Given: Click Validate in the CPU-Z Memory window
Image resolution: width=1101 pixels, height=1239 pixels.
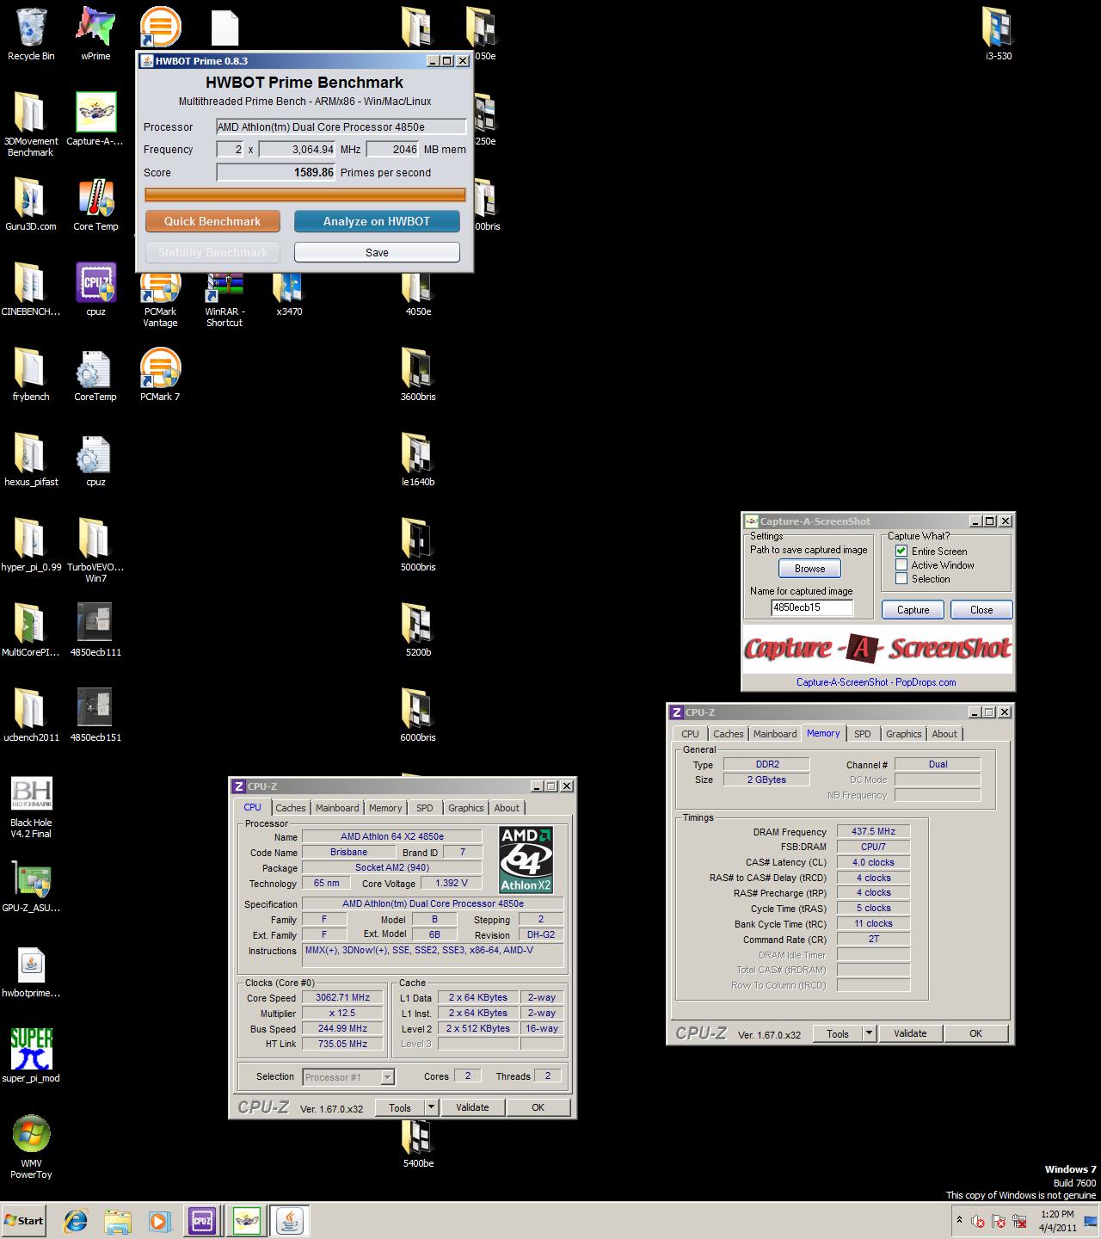Looking at the screenshot, I should (x=910, y=1033).
